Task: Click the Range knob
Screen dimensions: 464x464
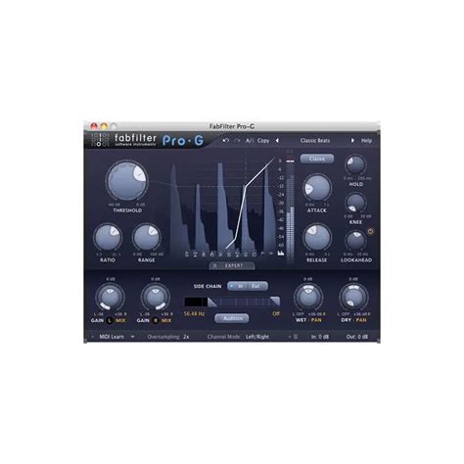Action: pos(147,238)
